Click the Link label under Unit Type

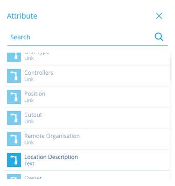tap(29, 58)
